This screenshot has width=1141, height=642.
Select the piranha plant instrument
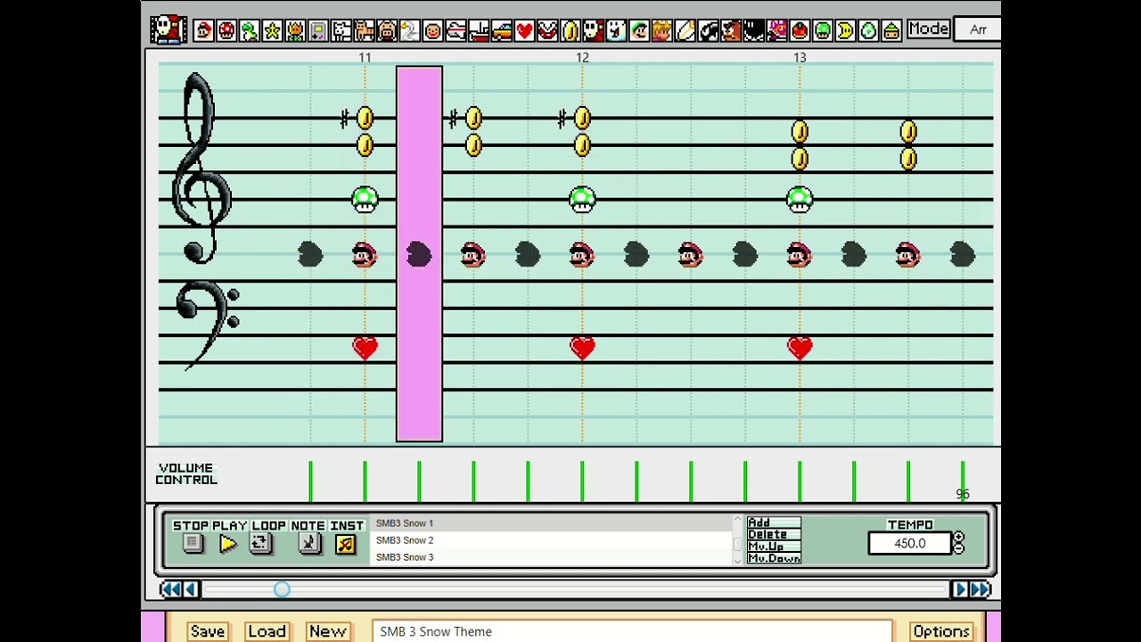(x=547, y=31)
